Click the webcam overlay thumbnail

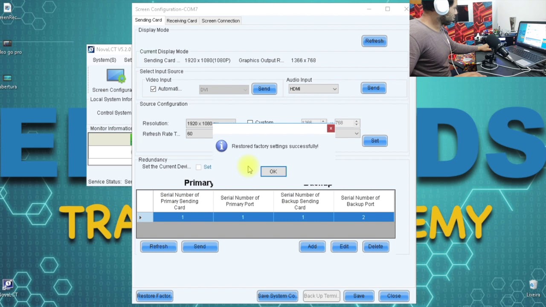478,38
